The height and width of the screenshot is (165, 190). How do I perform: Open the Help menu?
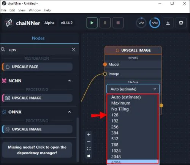[x=47, y=10]
